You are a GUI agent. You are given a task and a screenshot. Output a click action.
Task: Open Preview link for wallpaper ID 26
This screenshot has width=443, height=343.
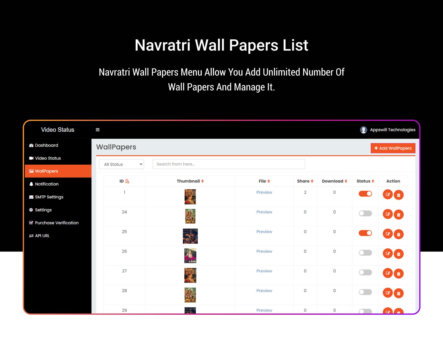point(264,251)
